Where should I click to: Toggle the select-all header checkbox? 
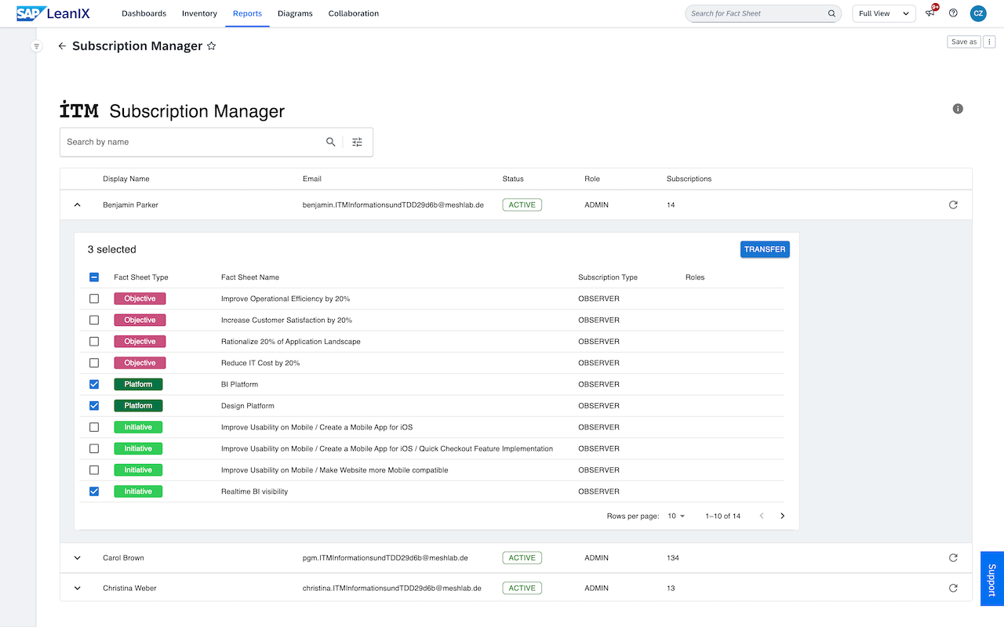94,277
